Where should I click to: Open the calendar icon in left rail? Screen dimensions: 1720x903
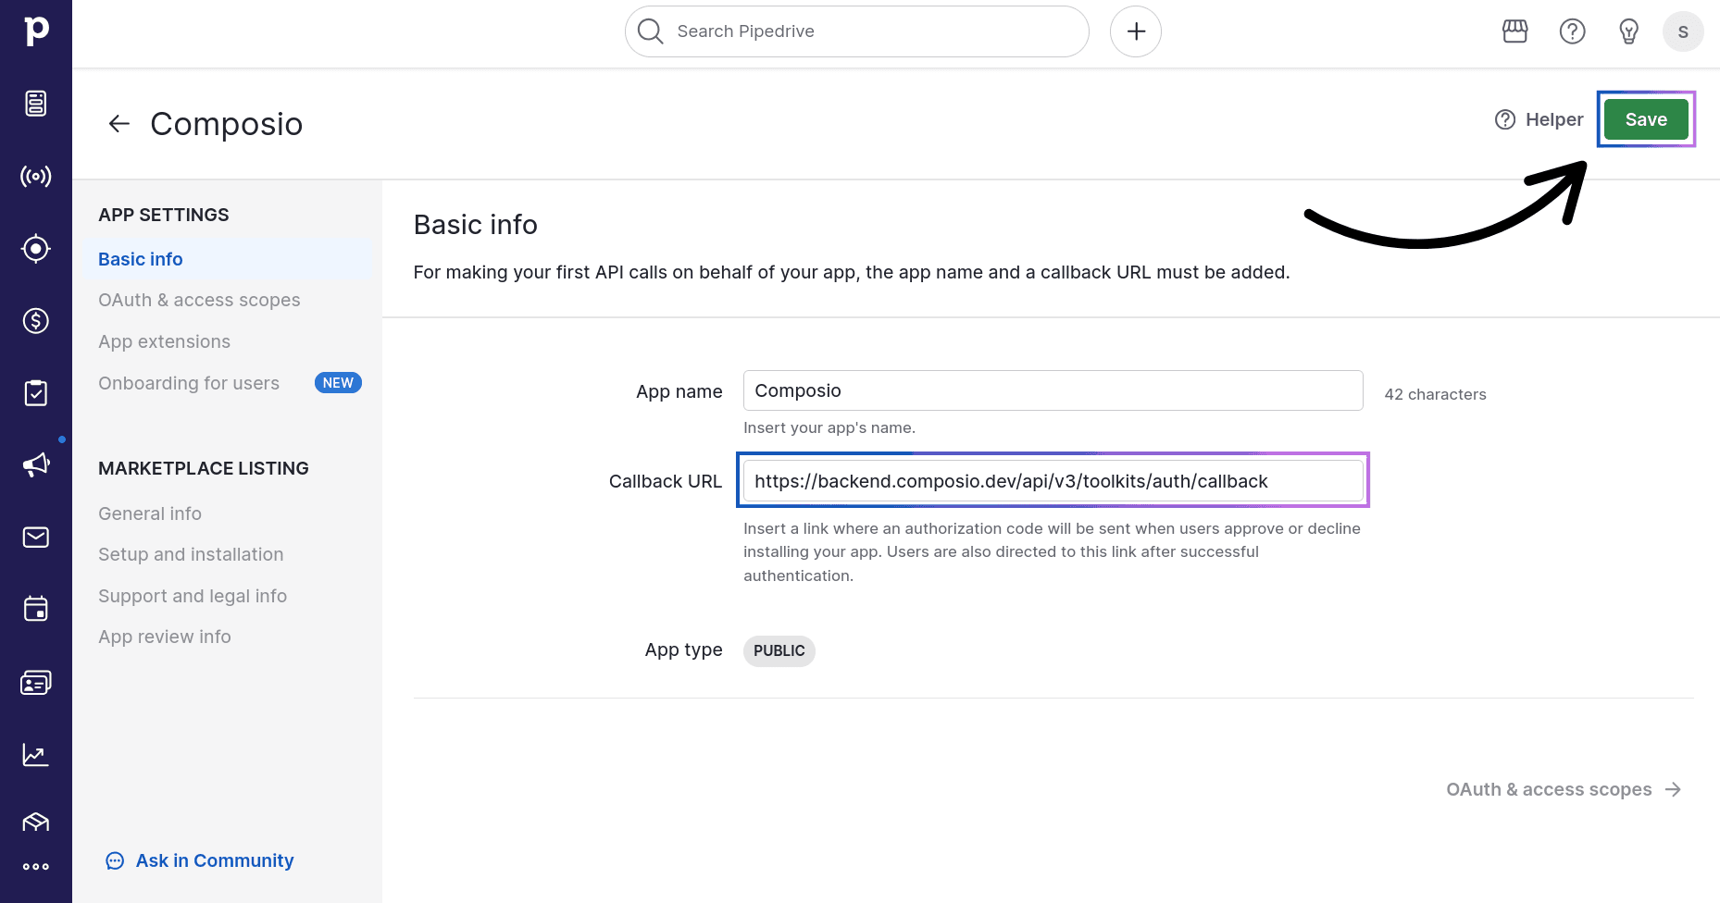tap(36, 609)
